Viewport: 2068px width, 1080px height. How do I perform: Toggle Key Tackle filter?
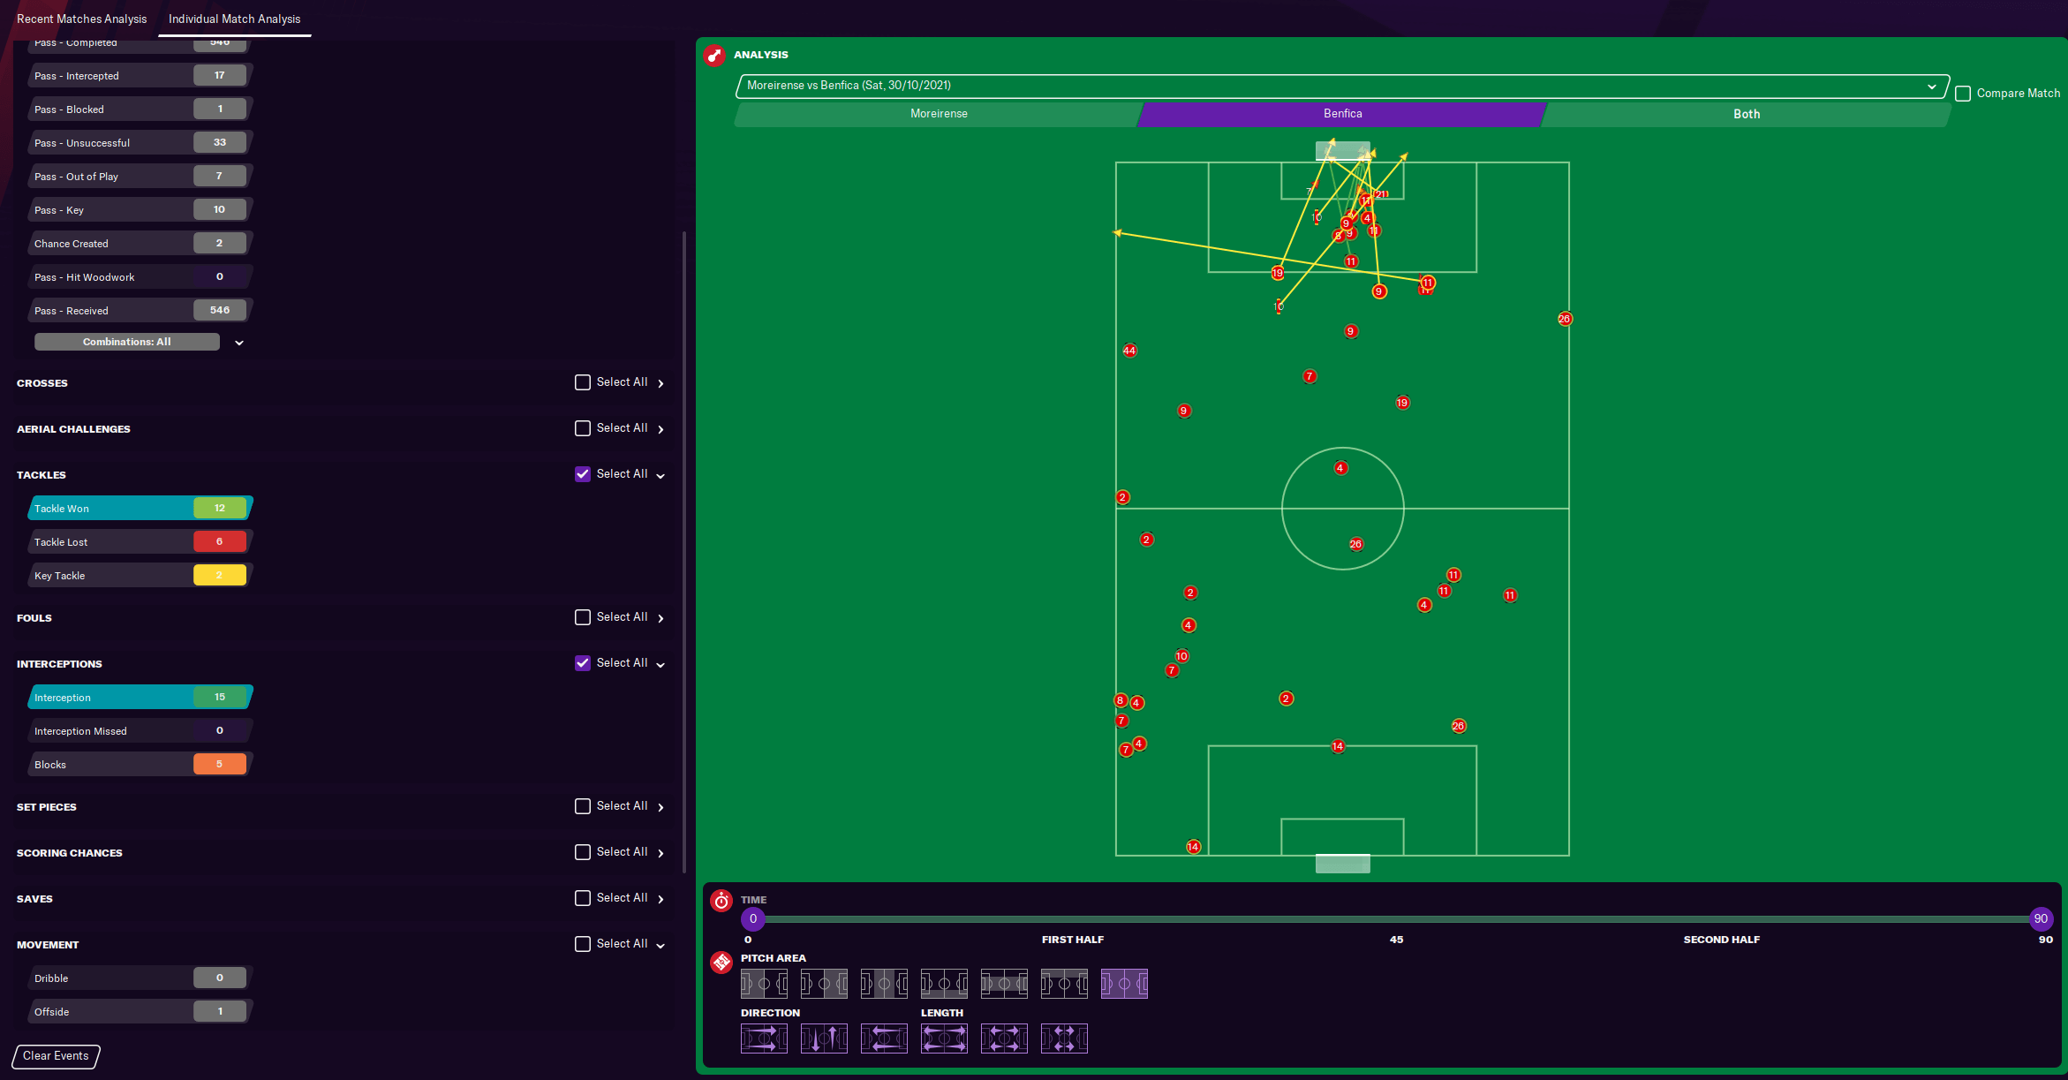[x=140, y=576]
